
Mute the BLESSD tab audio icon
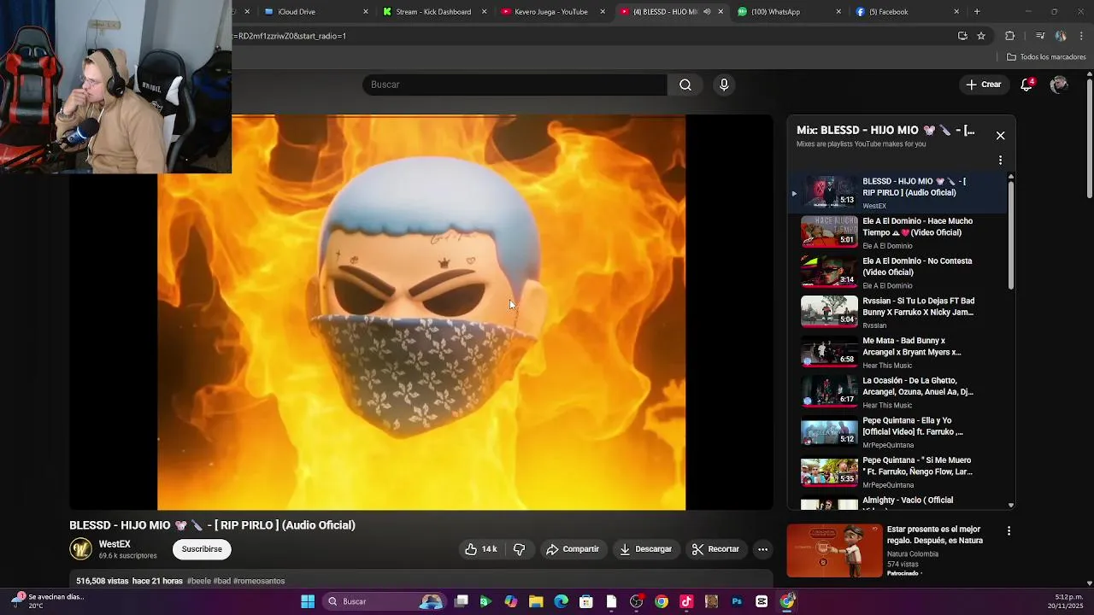pos(707,12)
